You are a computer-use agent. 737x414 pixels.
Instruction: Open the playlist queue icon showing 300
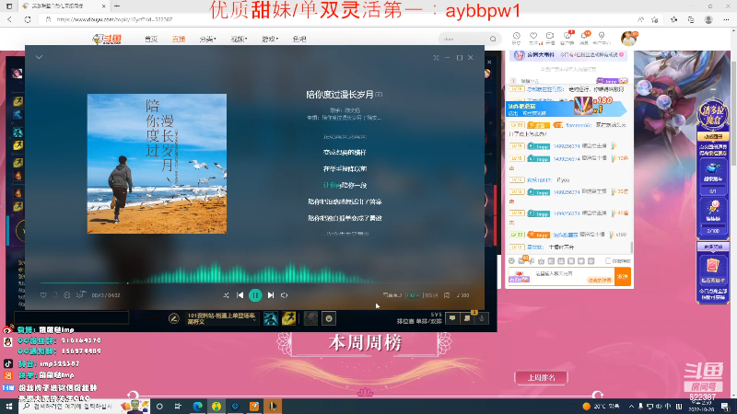coord(463,295)
